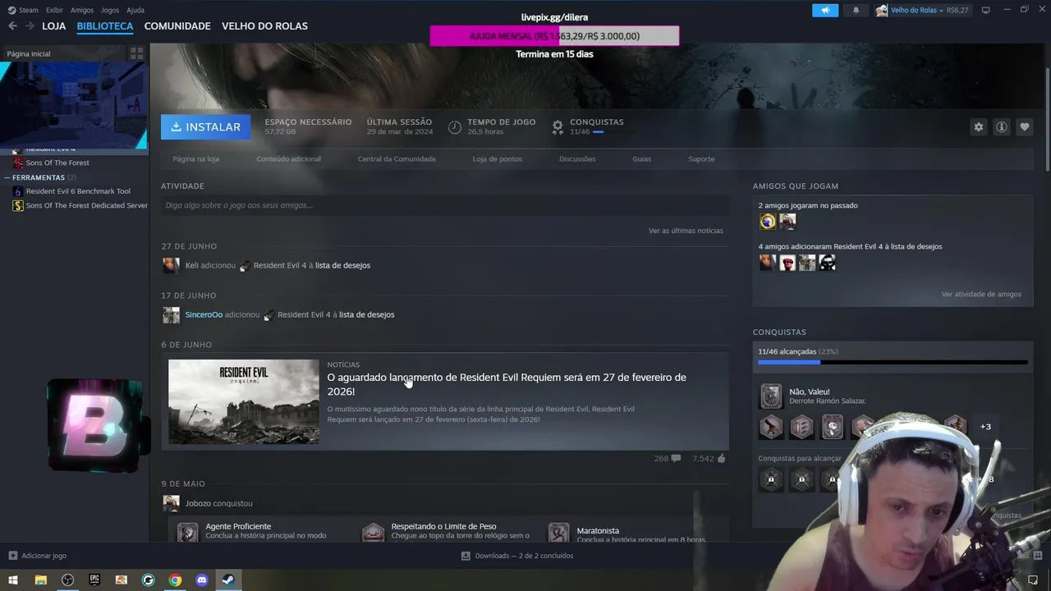
Task: Open the Exibir menu
Action: (x=54, y=10)
